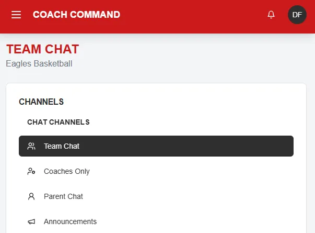The image size is (315, 233).
Task: Select the Team Chat channel label
Action: tap(62, 146)
